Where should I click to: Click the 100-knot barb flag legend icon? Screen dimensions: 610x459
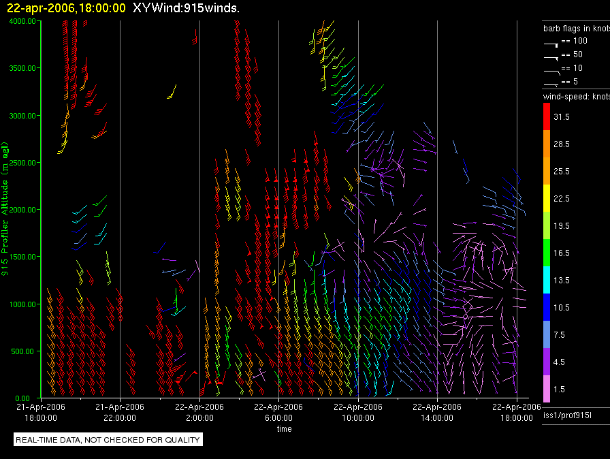coord(551,45)
